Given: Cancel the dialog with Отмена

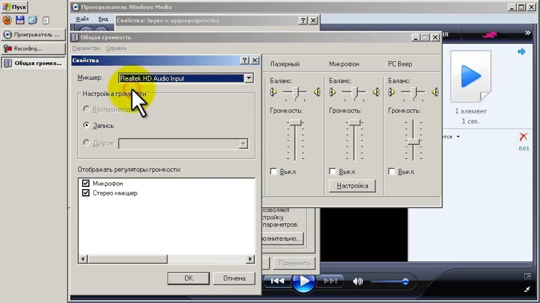Looking at the screenshot, I should 234,278.
